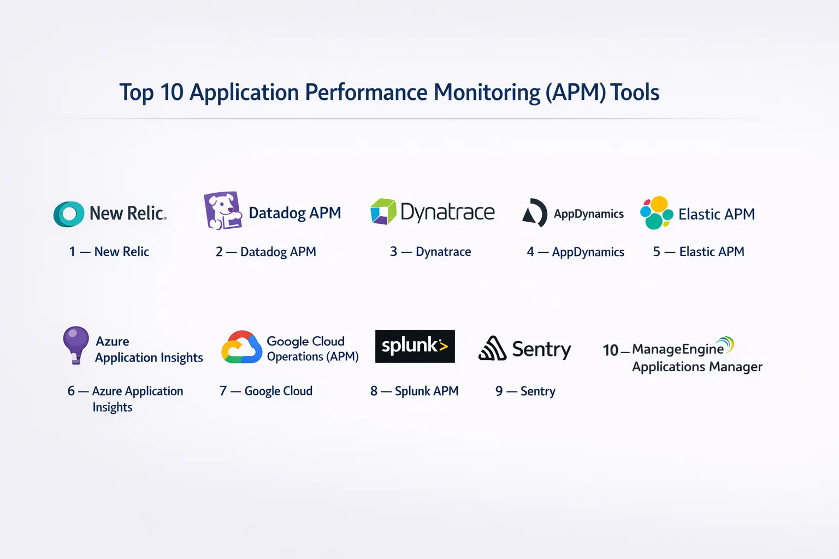The height and width of the screenshot is (559, 839).
Task: Click the Sentry triangular logo icon
Action: (492, 348)
